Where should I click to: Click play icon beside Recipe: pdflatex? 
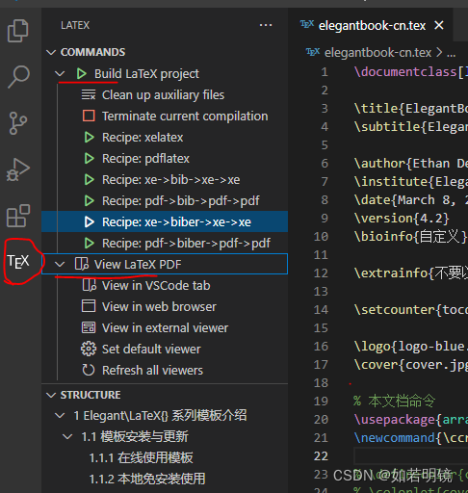[89, 159]
